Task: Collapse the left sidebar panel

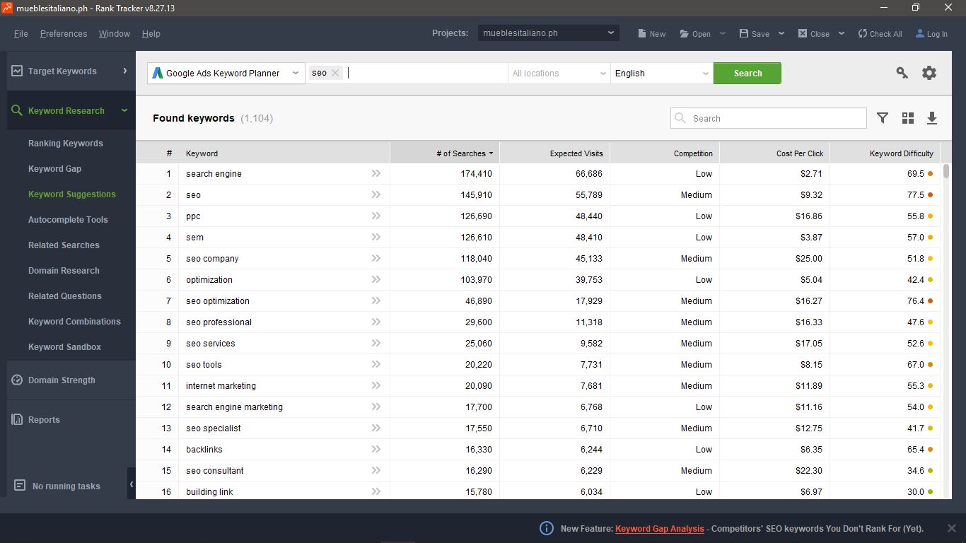Action: [x=131, y=484]
